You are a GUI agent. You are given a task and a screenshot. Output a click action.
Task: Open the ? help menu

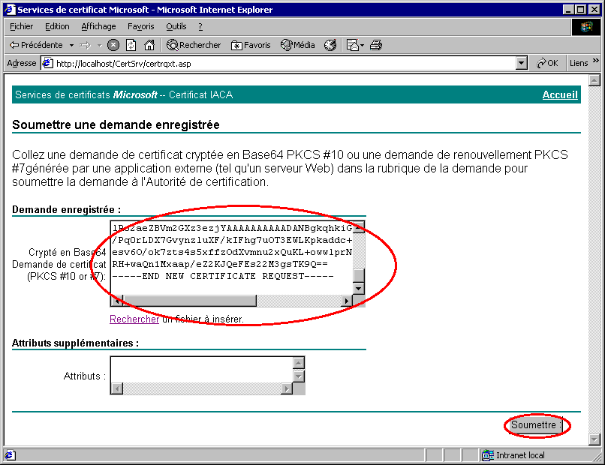pos(200,26)
